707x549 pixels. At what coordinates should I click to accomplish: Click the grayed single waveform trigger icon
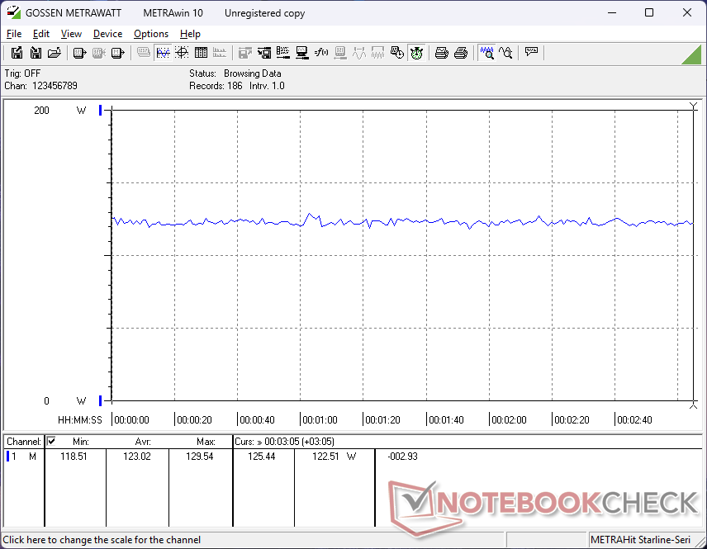pyautogui.click(x=359, y=53)
